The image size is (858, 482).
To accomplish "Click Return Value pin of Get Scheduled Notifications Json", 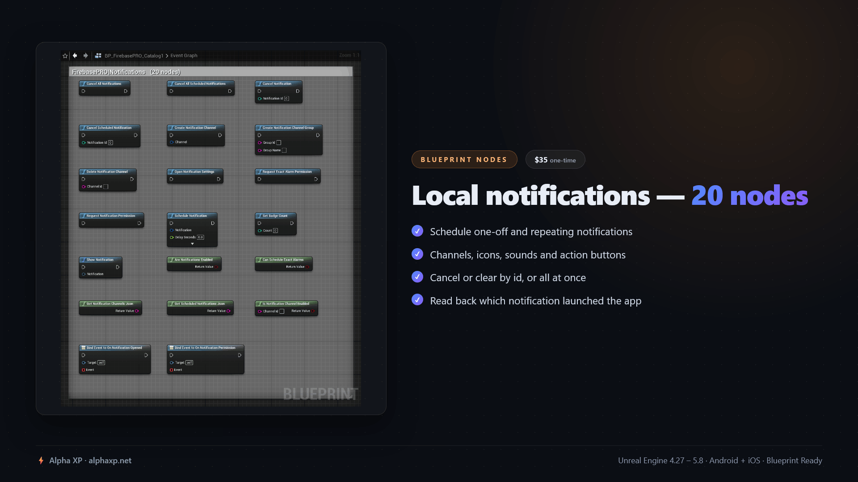I will 228,311.
